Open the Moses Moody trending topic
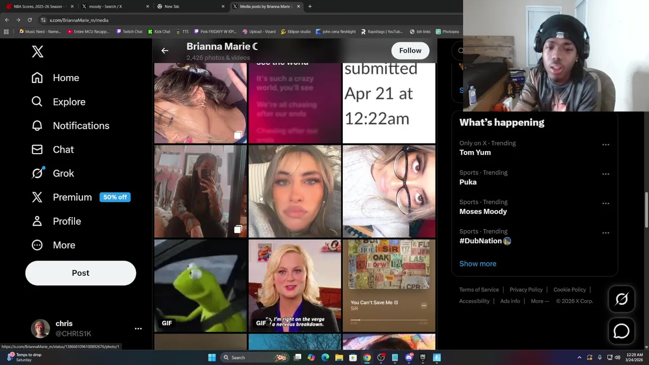This screenshot has width=649, height=365. coord(483,211)
